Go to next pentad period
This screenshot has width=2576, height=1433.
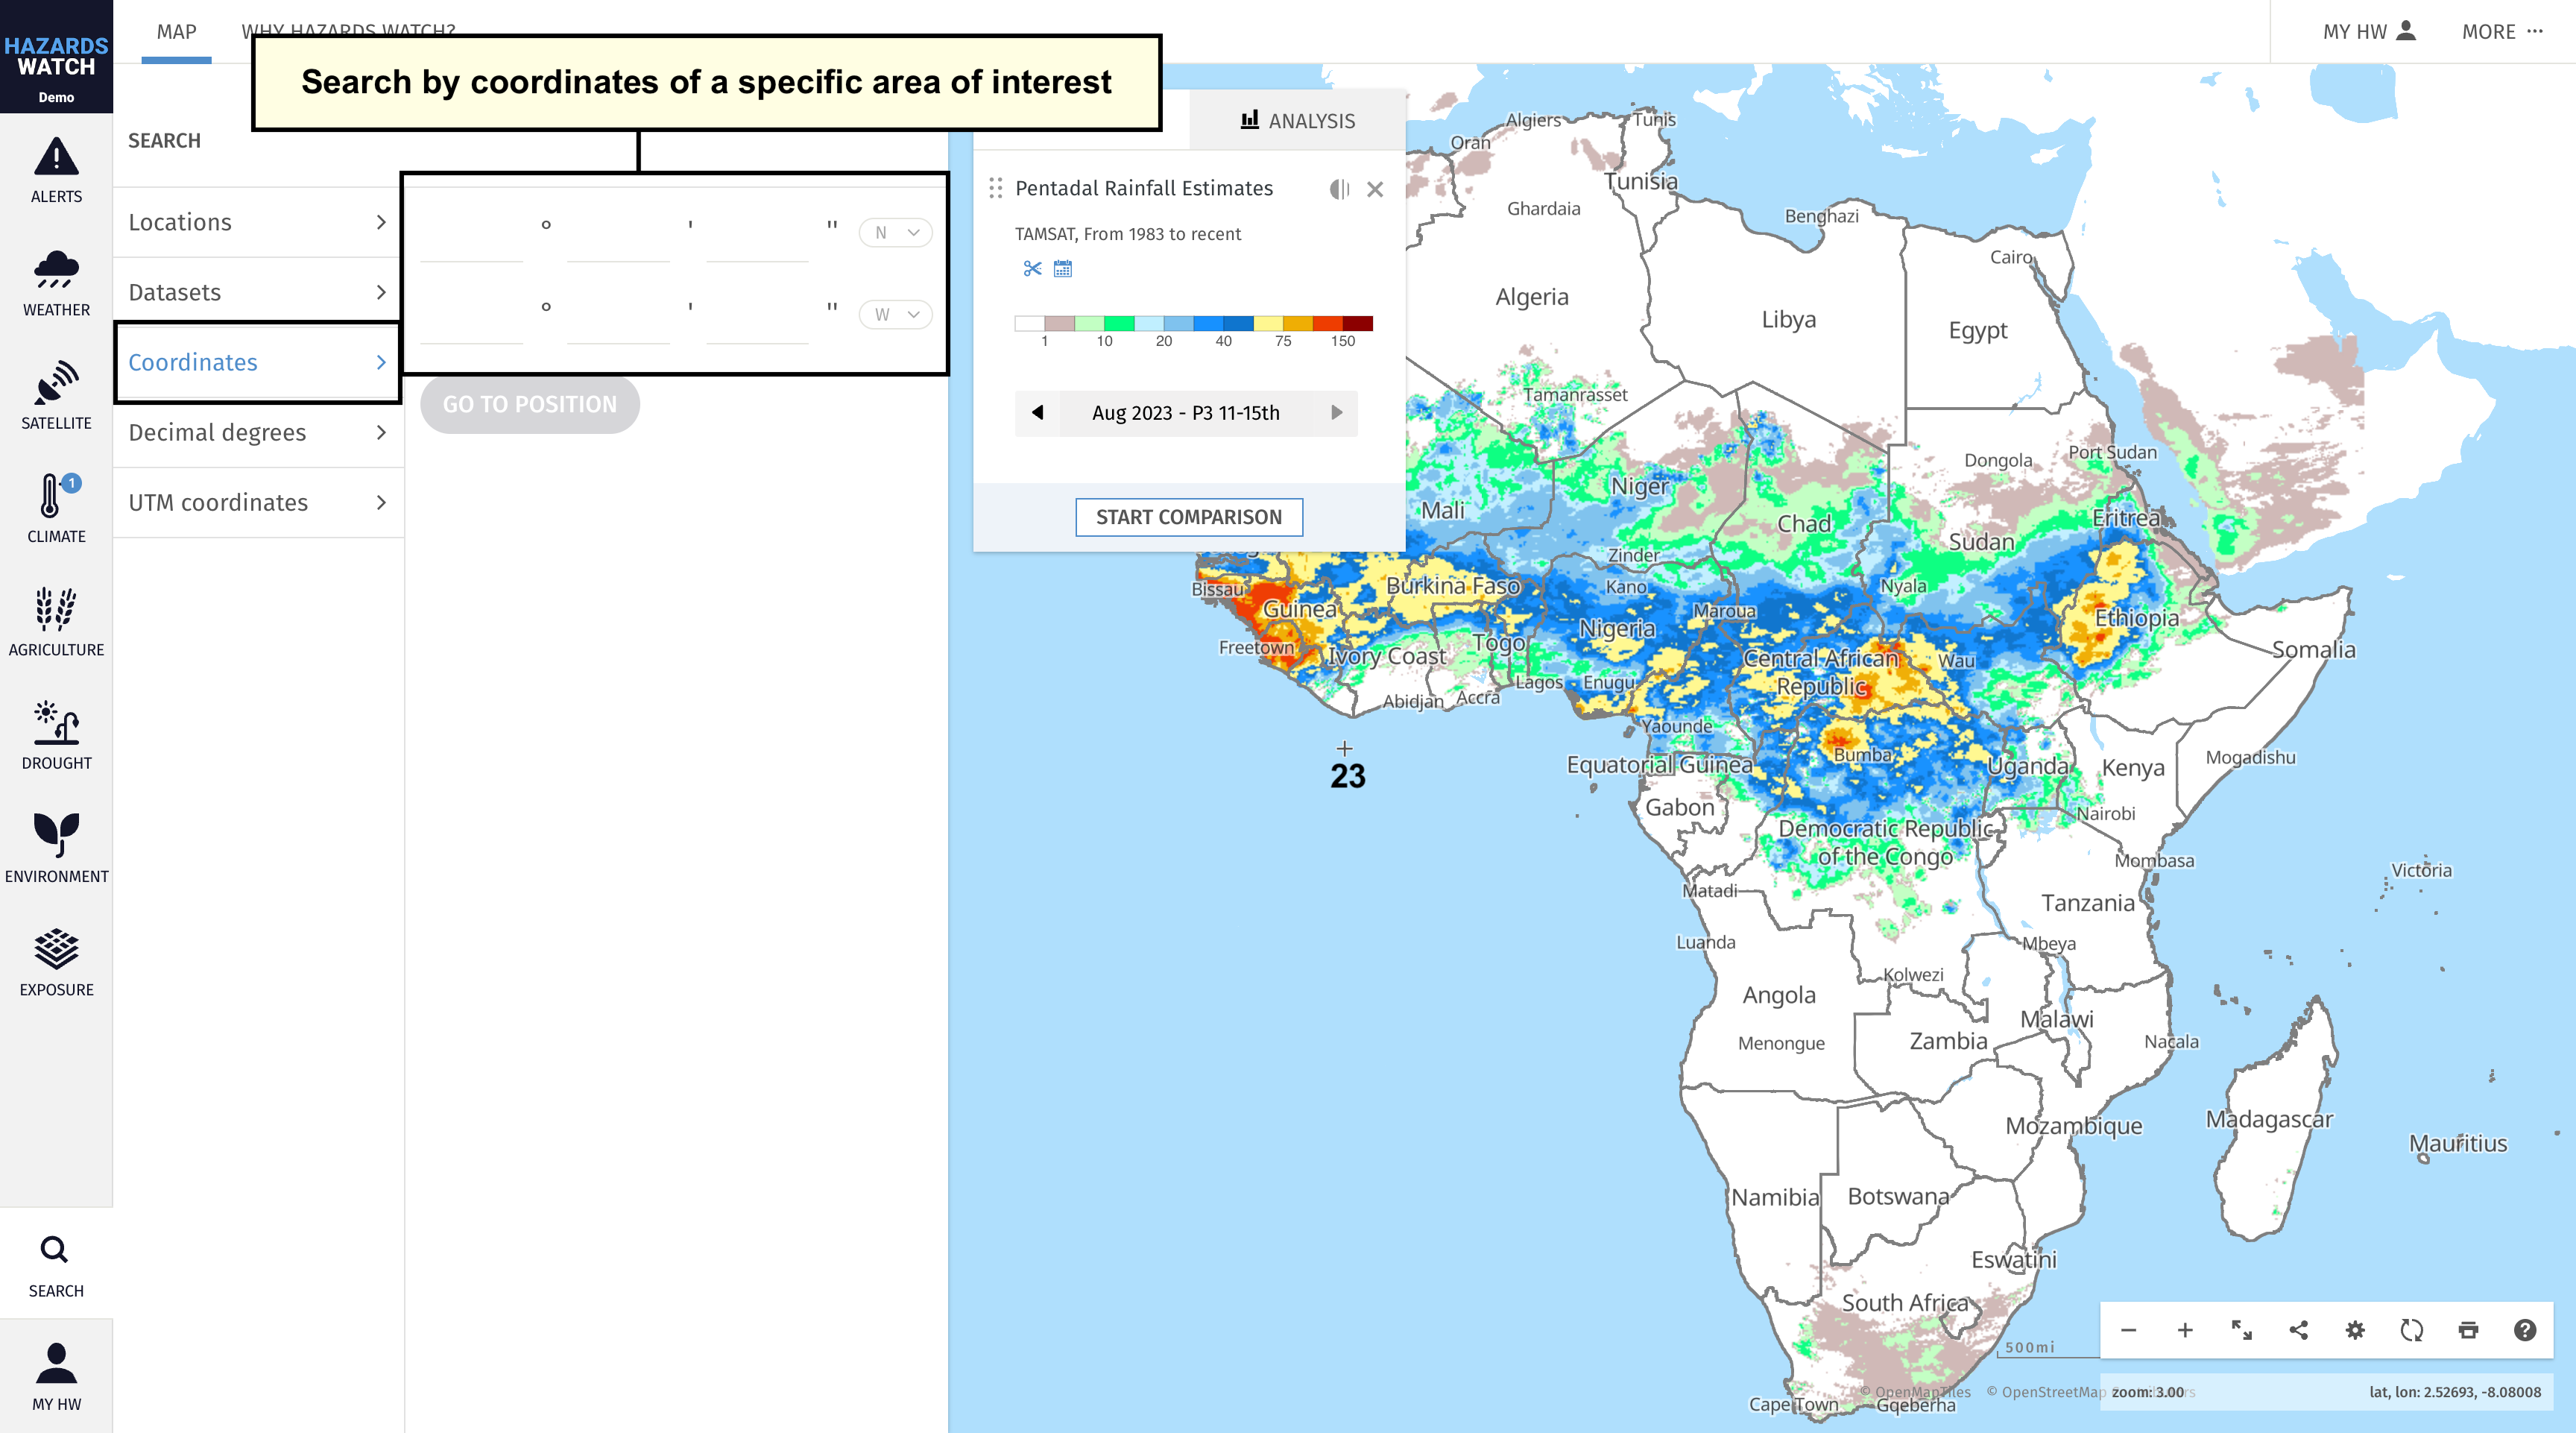(1337, 413)
